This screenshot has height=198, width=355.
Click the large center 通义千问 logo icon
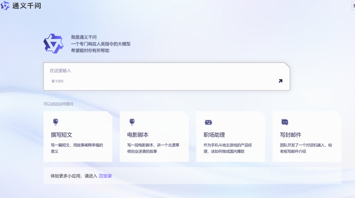point(54,43)
